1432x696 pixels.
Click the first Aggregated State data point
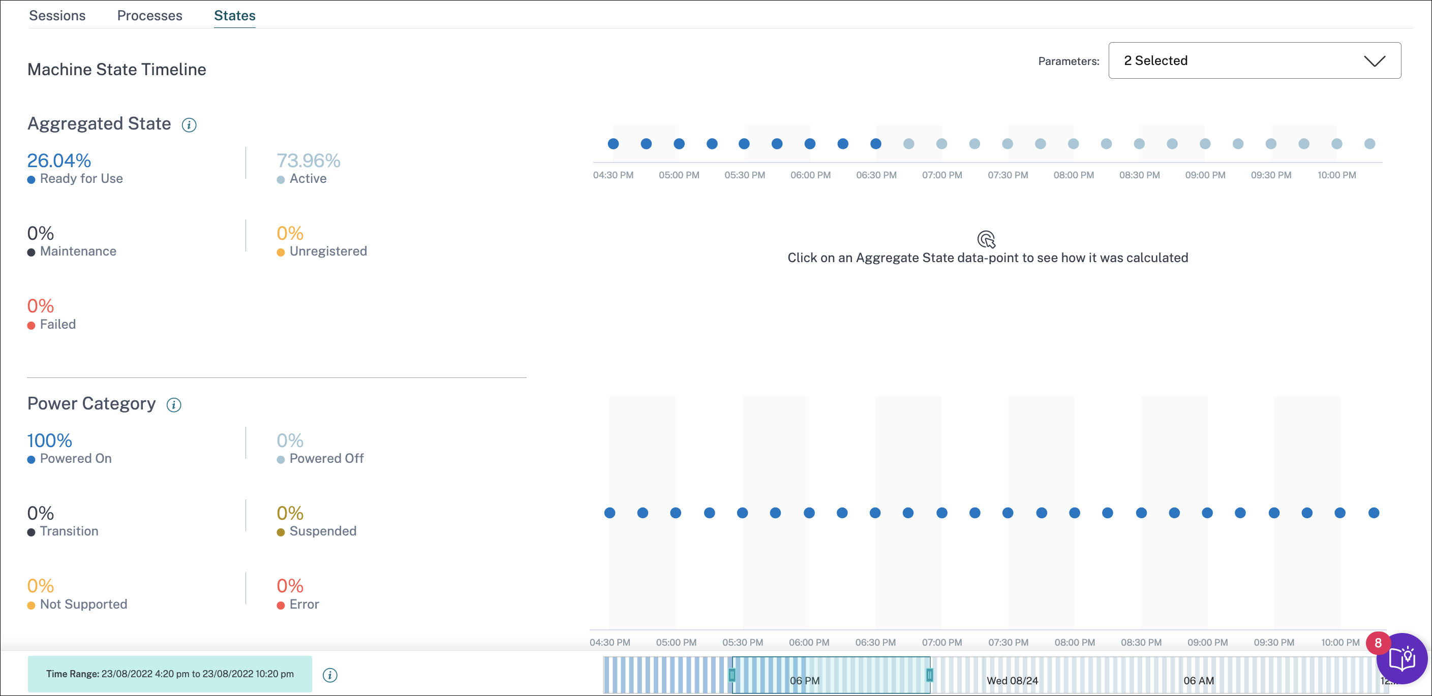pyautogui.click(x=613, y=144)
